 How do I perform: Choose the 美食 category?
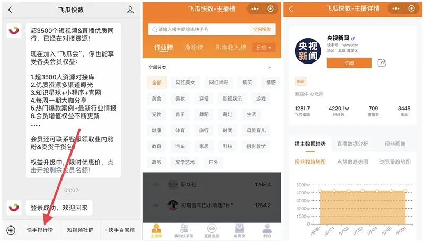pyautogui.click(x=156, y=98)
